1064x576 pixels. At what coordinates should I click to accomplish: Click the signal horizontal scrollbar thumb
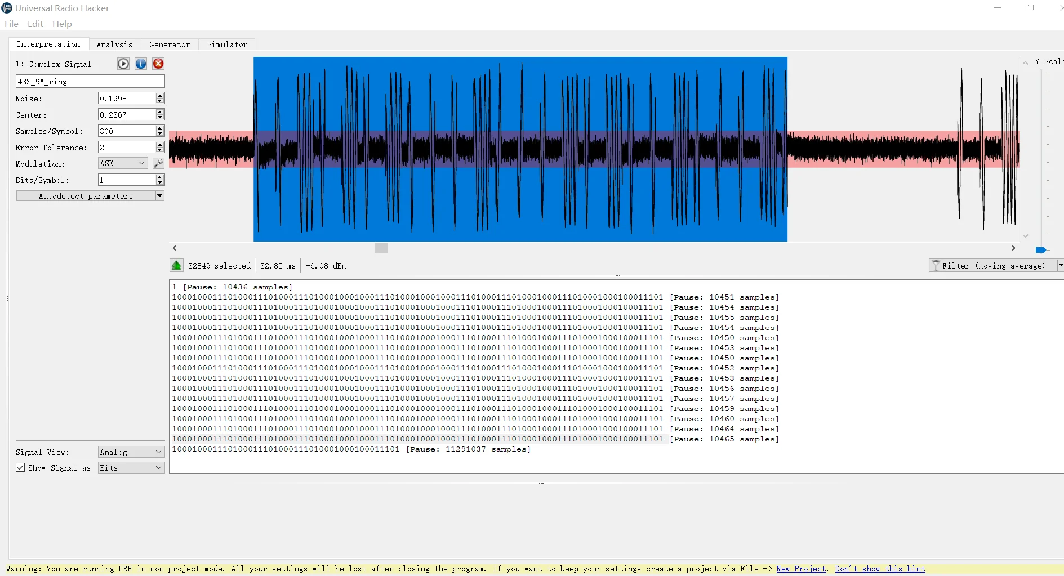pos(381,248)
